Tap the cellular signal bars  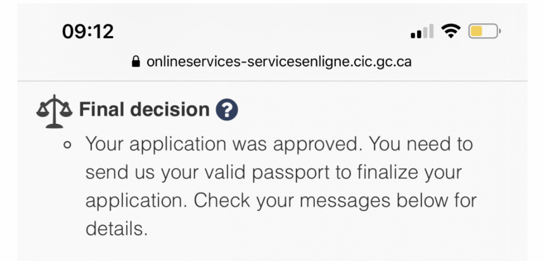pos(422,31)
